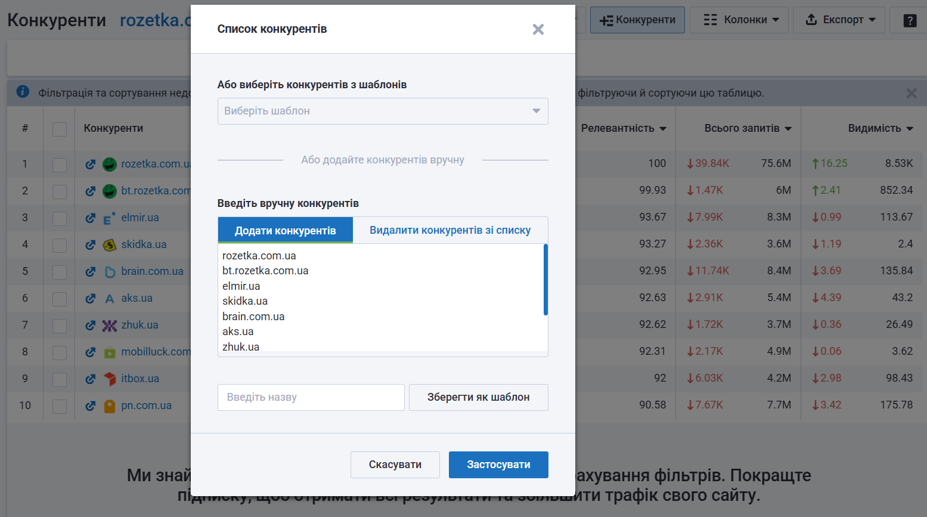Open external link icon for zhuk.ua
Screen dimensions: 927x517
(x=90, y=326)
